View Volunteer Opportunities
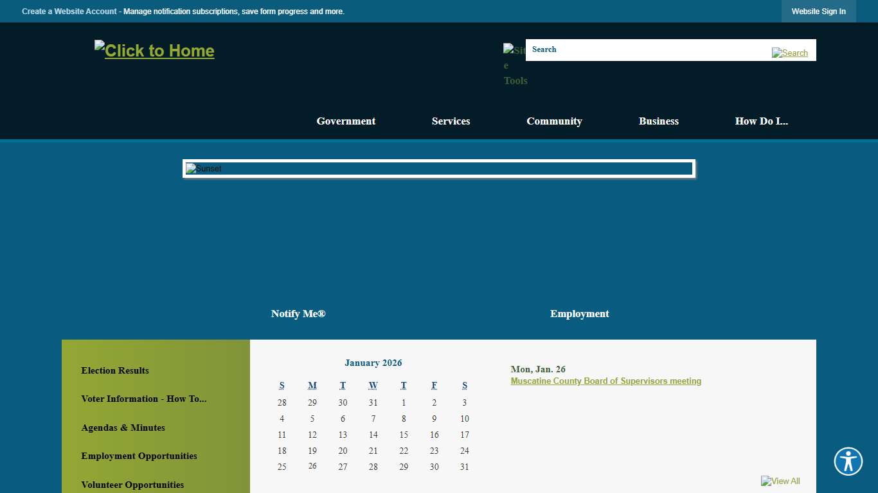This screenshot has height=493, width=878. [x=132, y=485]
